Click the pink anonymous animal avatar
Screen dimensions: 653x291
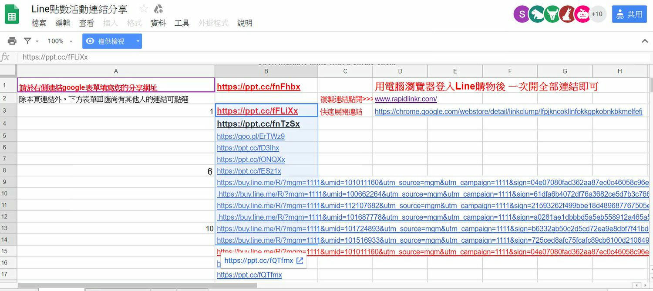point(582,14)
